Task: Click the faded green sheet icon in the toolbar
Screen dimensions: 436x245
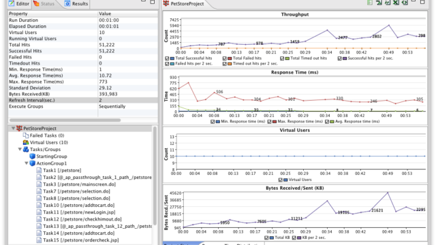Action: 370,3
